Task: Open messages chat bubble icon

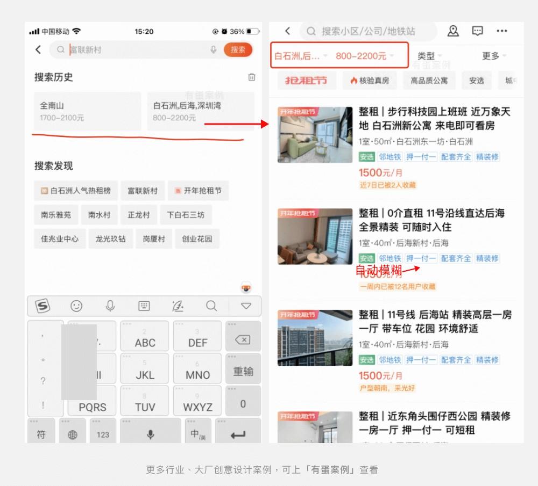Action: [x=477, y=31]
